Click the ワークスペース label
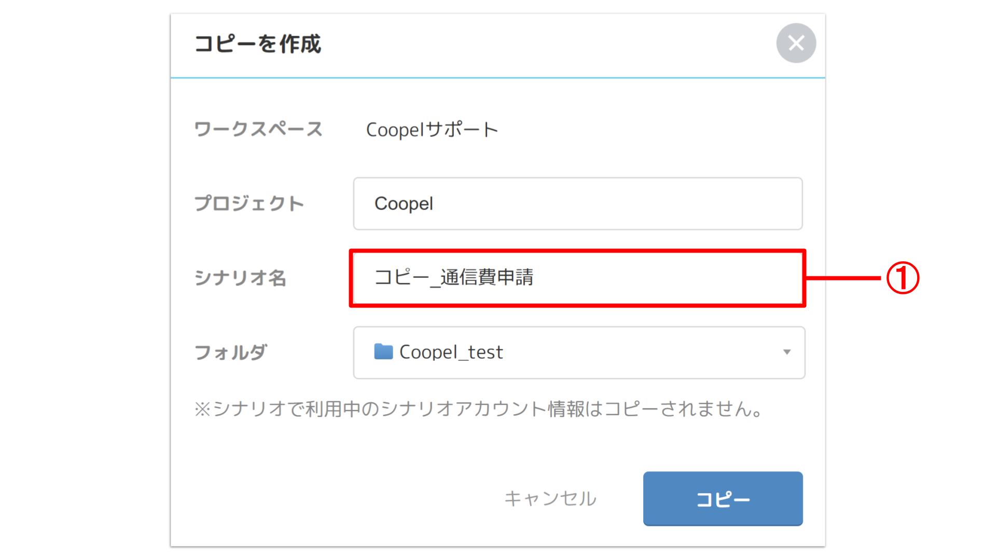 [258, 129]
